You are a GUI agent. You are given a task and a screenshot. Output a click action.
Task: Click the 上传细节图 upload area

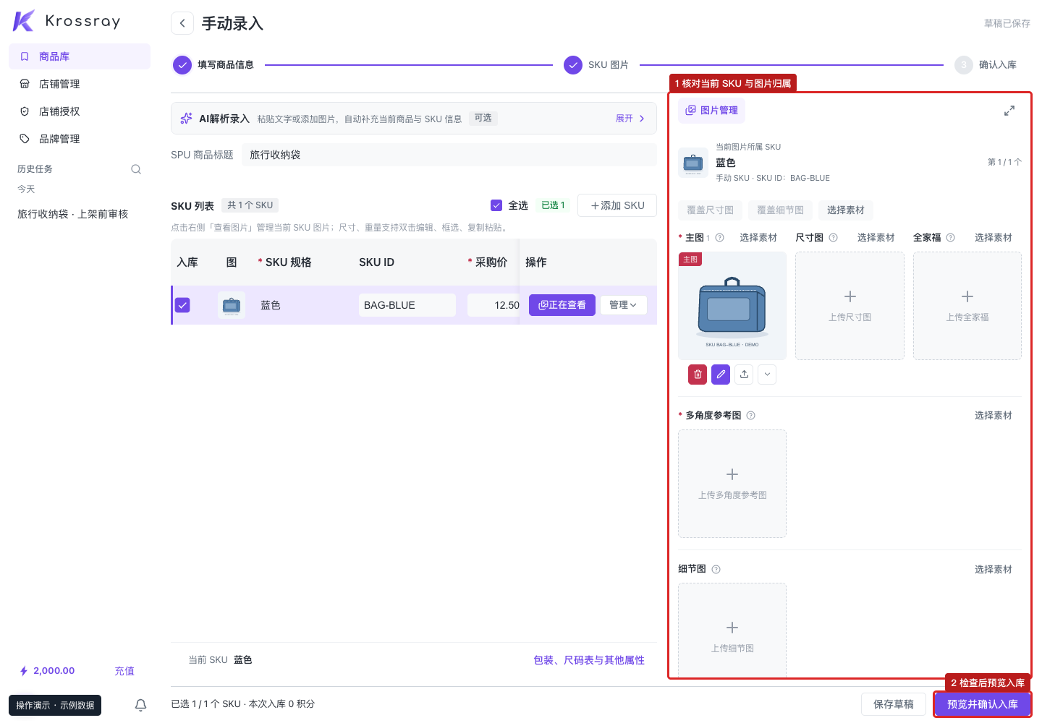coord(732,630)
